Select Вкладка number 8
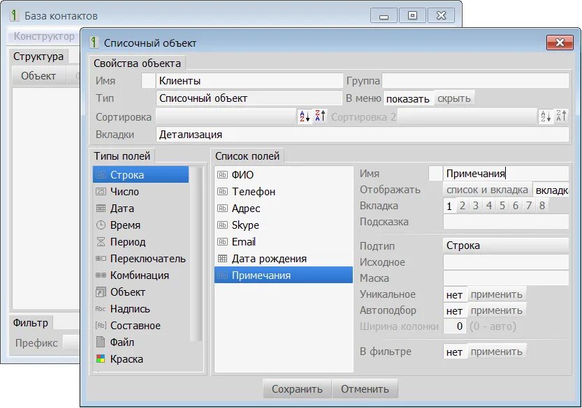Viewport: 582px width, 408px height. [542, 206]
